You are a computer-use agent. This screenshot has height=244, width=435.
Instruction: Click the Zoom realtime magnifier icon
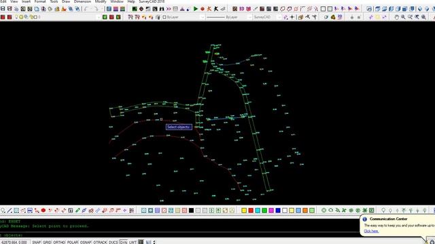403,17
